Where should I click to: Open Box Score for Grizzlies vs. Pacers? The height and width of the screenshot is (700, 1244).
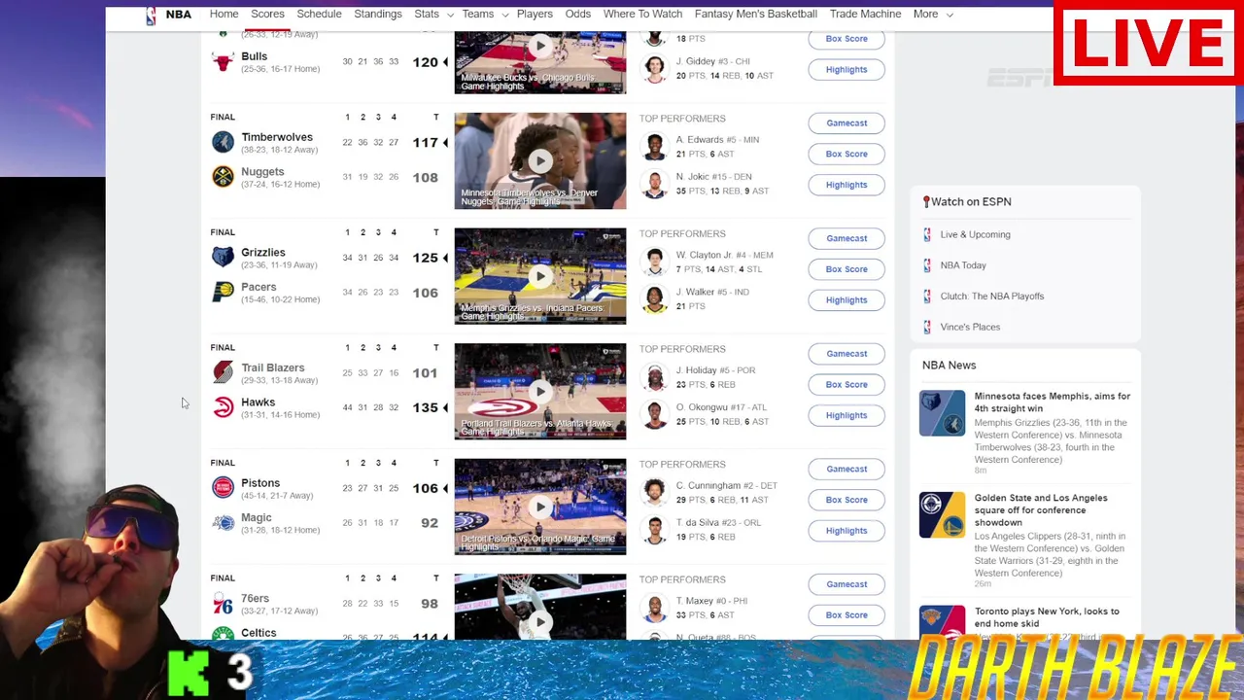point(847,269)
